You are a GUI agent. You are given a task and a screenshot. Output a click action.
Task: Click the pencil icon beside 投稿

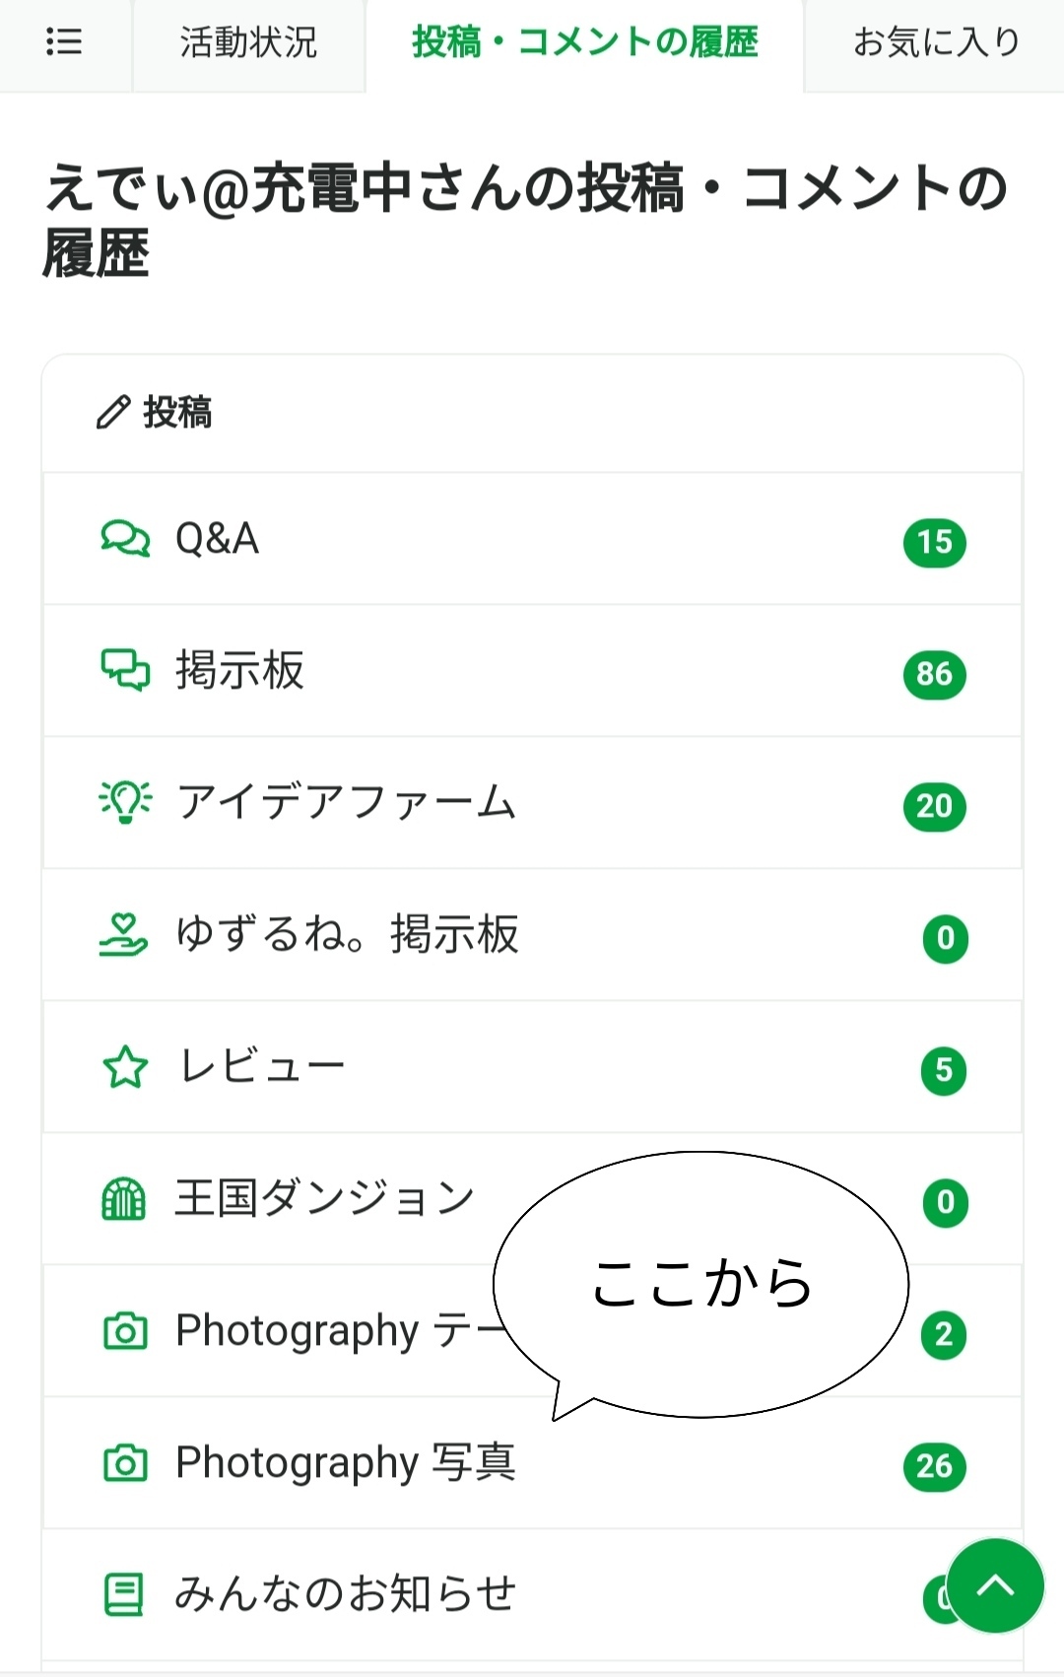pos(112,412)
